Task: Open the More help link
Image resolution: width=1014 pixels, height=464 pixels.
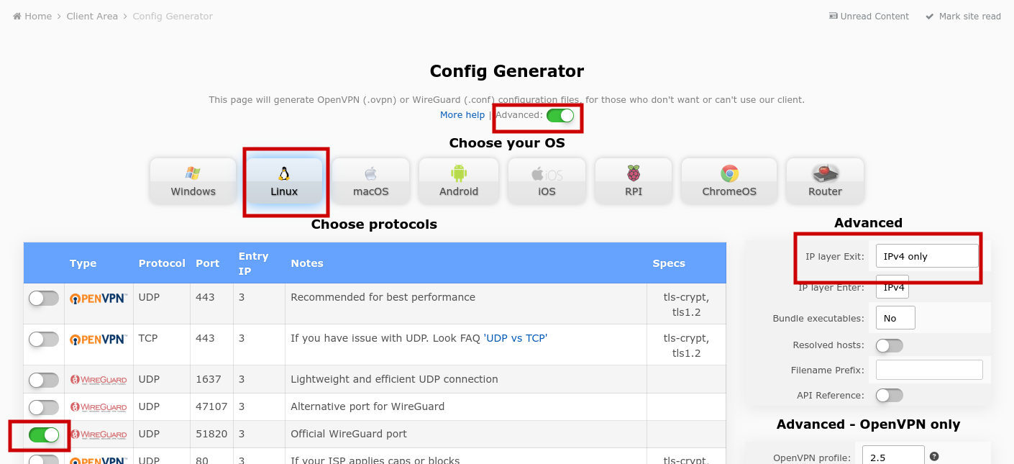Action: (462, 115)
